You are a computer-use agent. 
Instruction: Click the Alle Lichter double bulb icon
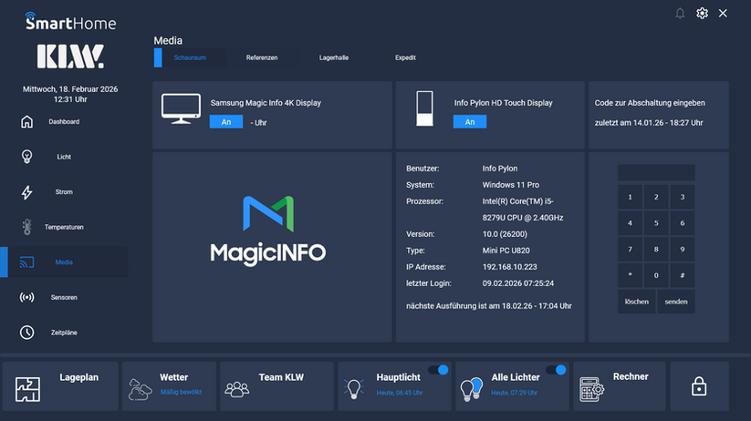(x=471, y=388)
